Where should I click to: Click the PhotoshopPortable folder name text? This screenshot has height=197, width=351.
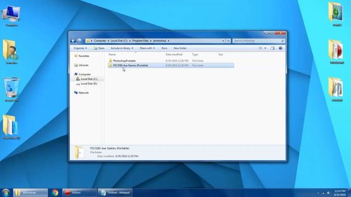coord(124,61)
